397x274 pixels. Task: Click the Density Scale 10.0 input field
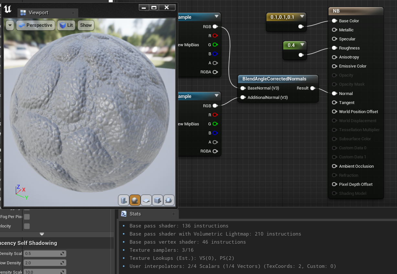coord(45,271)
